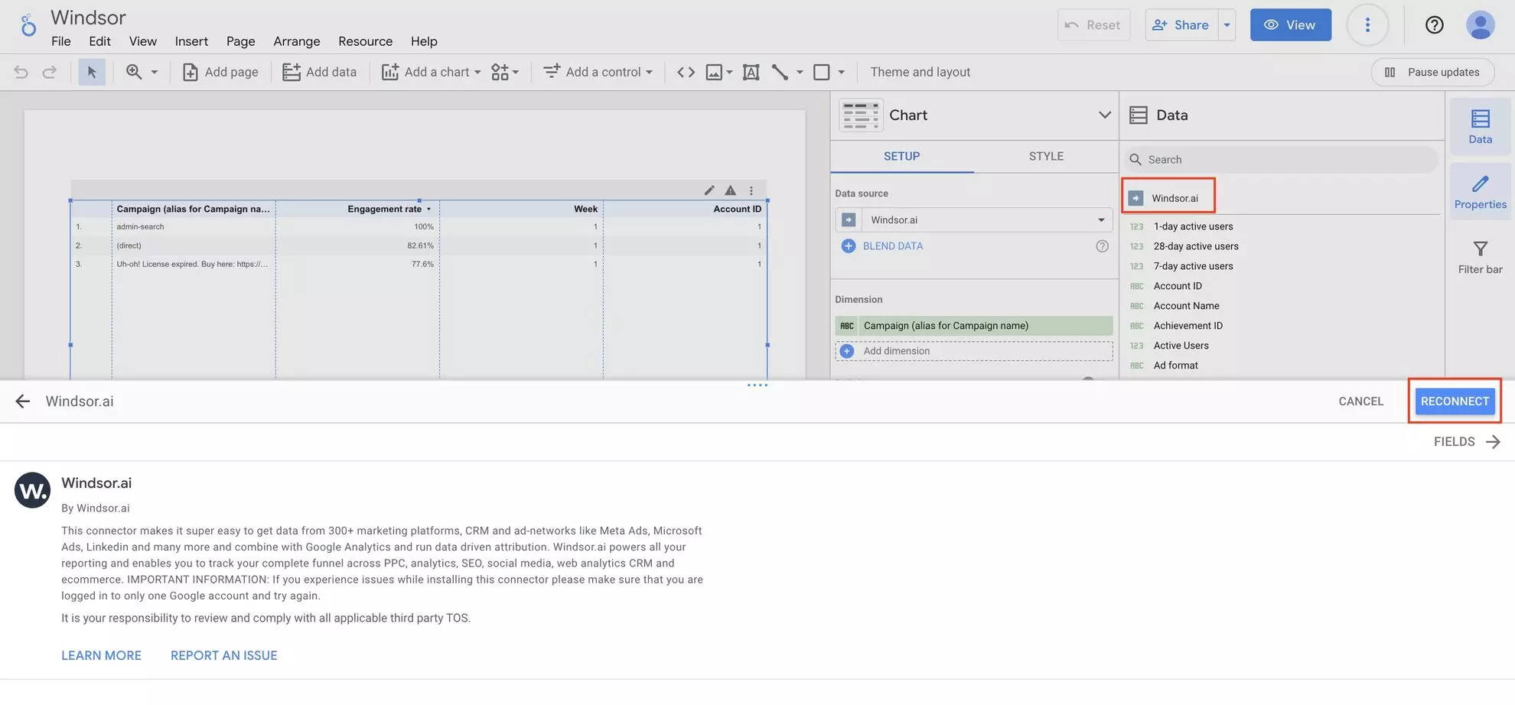The height and width of the screenshot is (705, 1515).
Task: Open Theme and layout panel
Action: click(920, 72)
